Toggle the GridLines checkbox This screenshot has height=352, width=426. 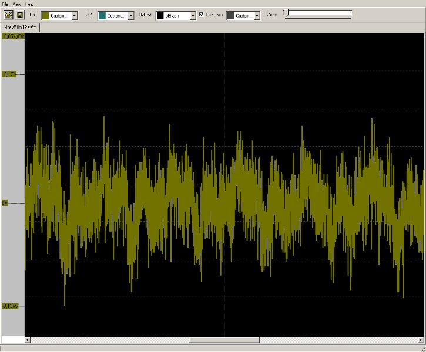point(202,15)
